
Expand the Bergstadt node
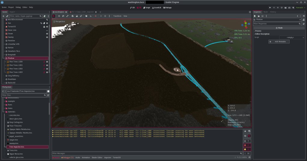(x=4, y=55)
